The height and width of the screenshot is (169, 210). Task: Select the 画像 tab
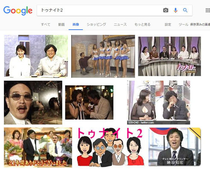pos(76,24)
